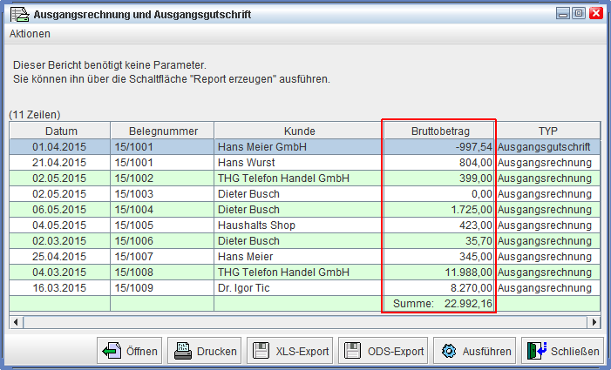Click the gear icon for Ausführen
The height and width of the screenshot is (370, 611).
[x=448, y=352]
